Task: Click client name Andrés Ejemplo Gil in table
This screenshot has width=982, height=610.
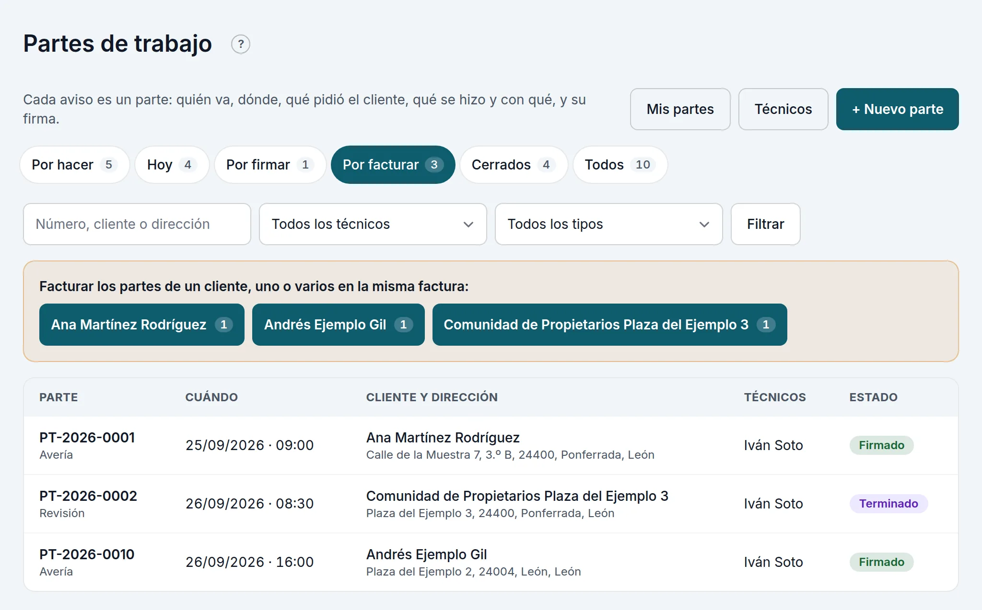Action: click(426, 554)
